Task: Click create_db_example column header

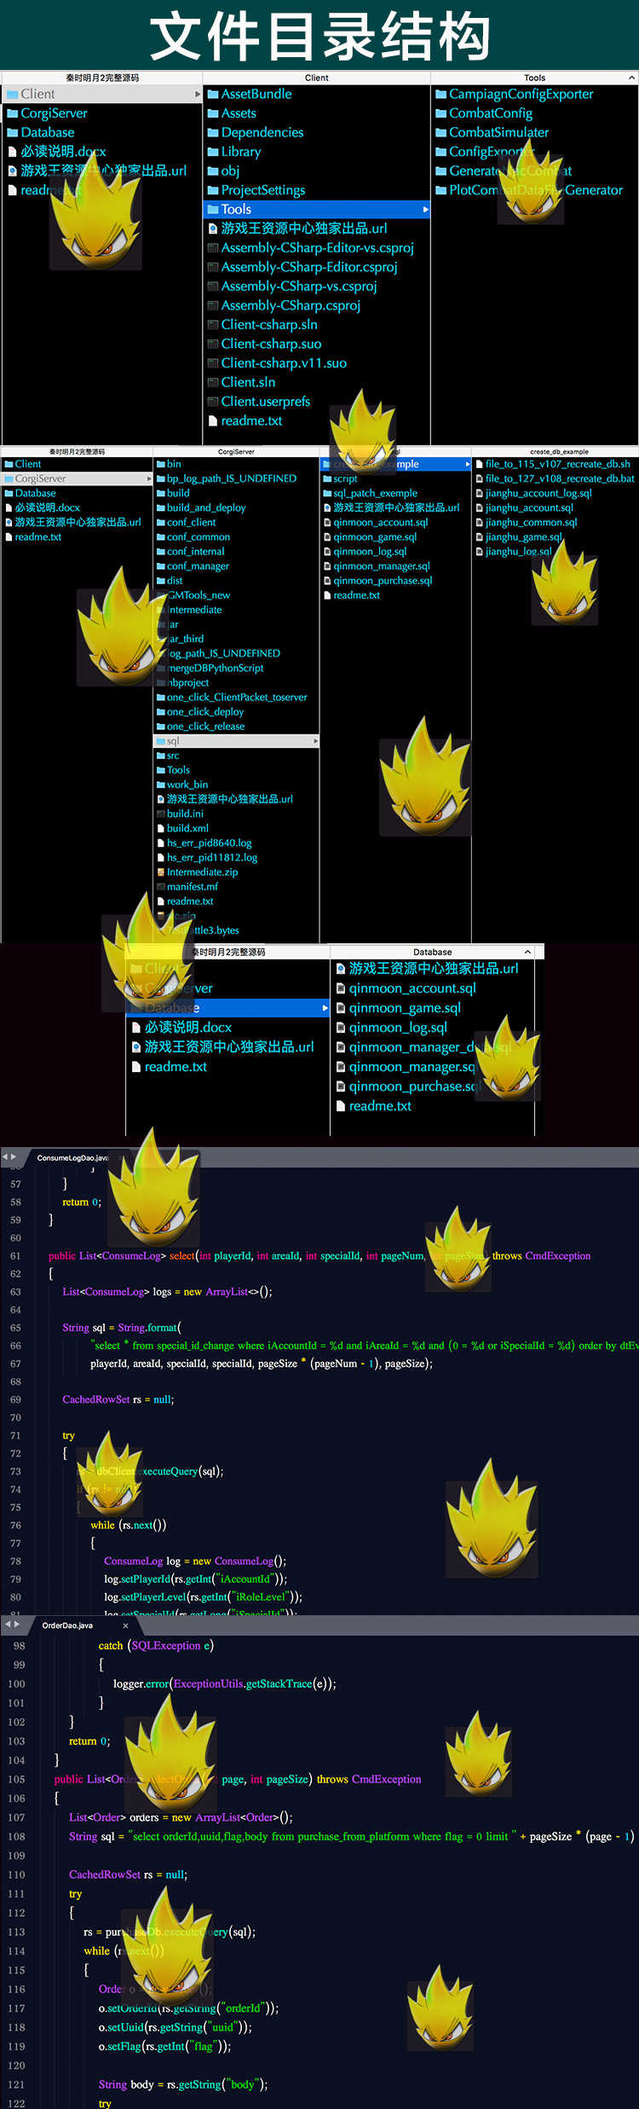Action: tap(559, 452)
